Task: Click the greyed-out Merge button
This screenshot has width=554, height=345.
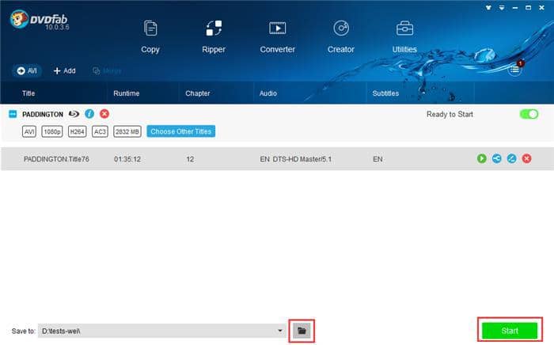Action: [107, 71]
